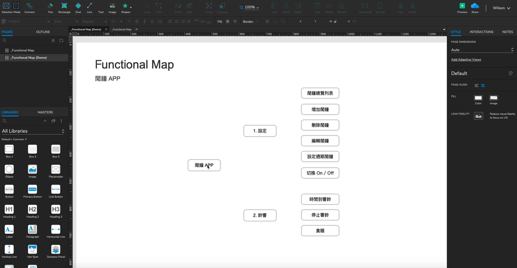Select the Placeholder widget
Screen dimensions: 517x268
coord(56,172)
